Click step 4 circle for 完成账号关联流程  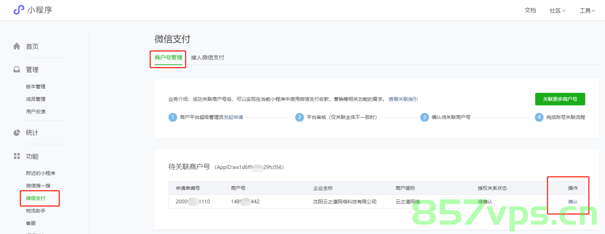click(x=539, y=117)
